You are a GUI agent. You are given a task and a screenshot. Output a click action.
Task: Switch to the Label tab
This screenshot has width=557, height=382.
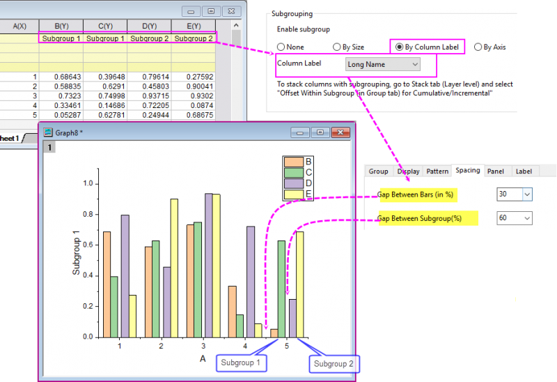pyautogui.click(x=524, y=171)
